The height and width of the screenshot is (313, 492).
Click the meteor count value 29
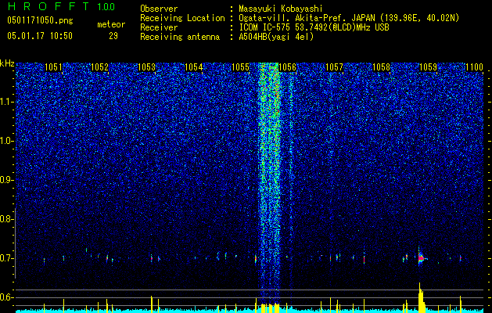pos(113,36)
